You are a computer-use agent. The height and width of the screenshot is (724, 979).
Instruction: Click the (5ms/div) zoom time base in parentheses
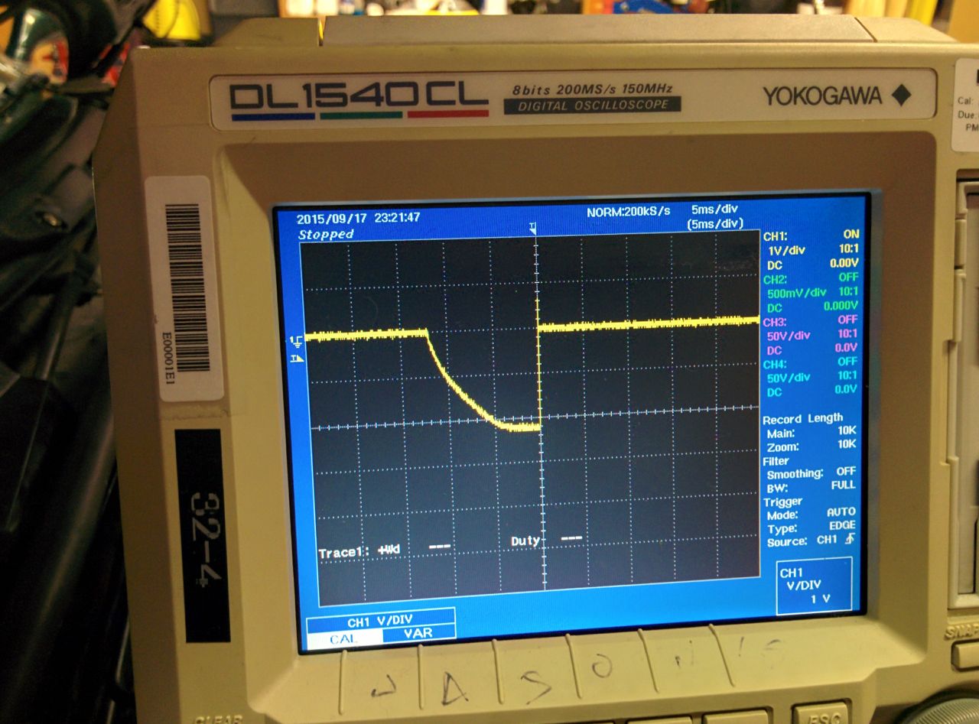(714, 223)
